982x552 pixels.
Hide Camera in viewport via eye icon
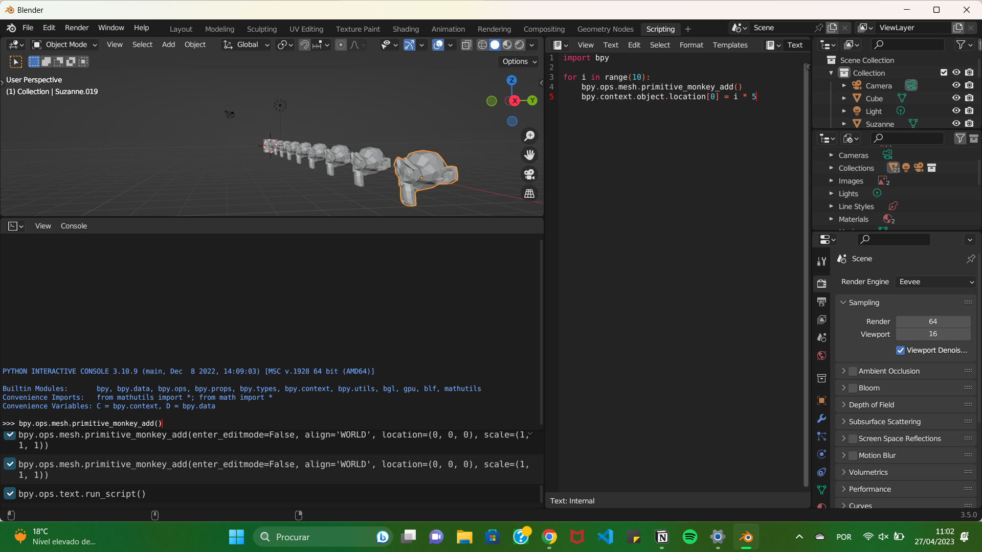click(956, 85)
